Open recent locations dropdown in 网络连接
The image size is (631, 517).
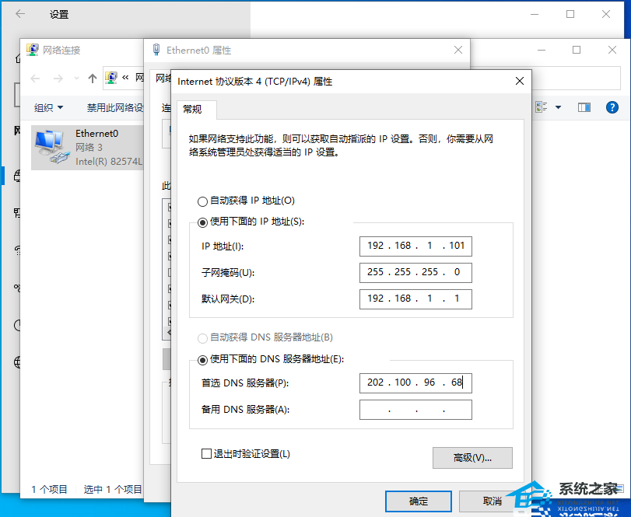(76, 78)
